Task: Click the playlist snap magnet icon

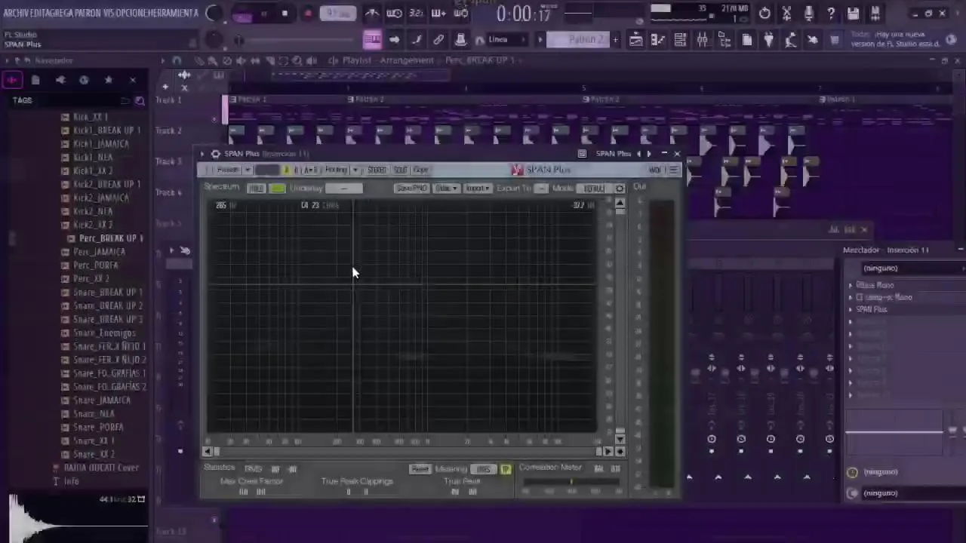Action: tap(176, 60)
